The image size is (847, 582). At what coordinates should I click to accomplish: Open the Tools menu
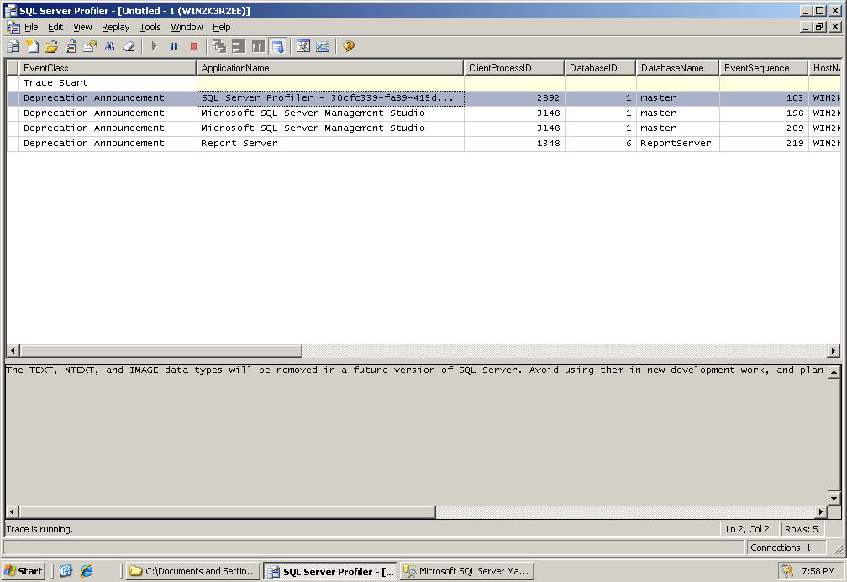(150, 27)
